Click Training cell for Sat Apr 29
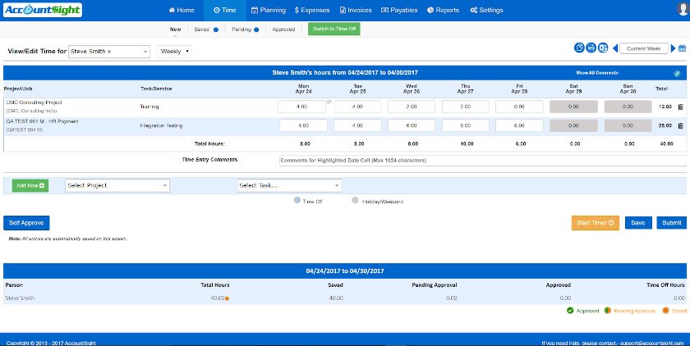 [574, 107]
